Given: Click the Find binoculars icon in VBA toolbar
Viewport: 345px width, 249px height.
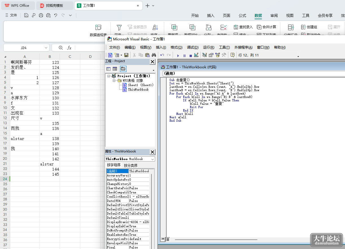Looking at the screenshot, I should pyautogui.click(x=154, y=55).
